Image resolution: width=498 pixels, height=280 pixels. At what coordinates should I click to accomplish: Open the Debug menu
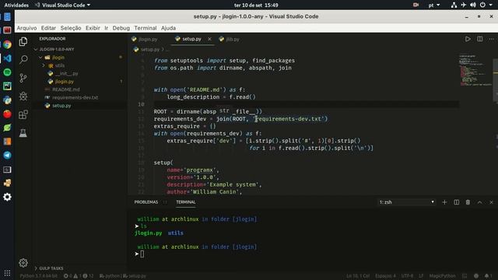point(121,28)
